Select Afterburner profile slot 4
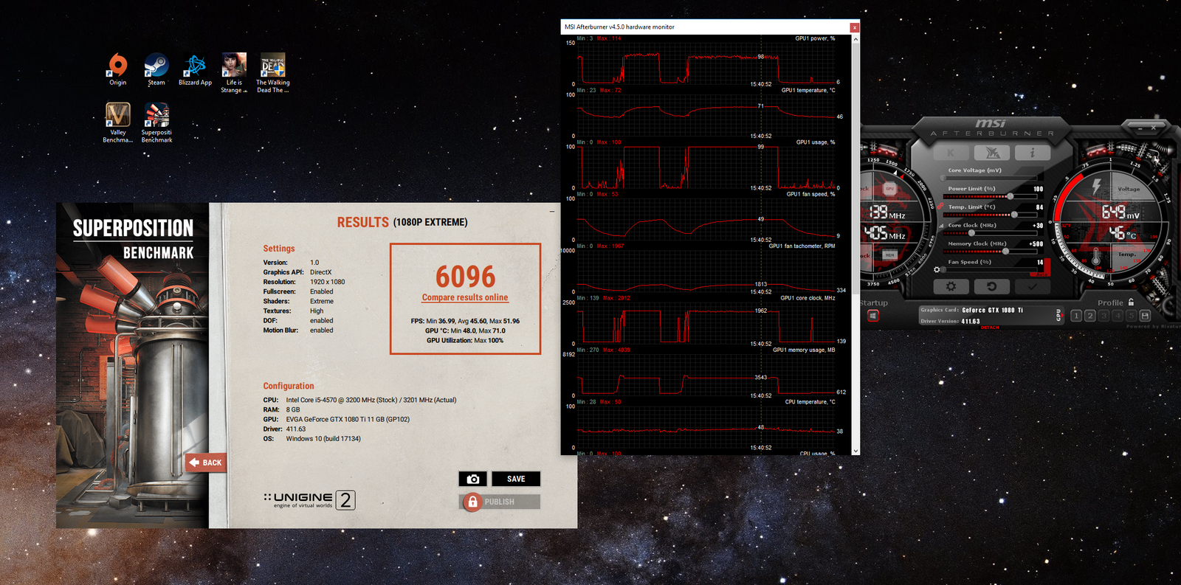Screen dimensions: 1181x585 (1118, 316)
